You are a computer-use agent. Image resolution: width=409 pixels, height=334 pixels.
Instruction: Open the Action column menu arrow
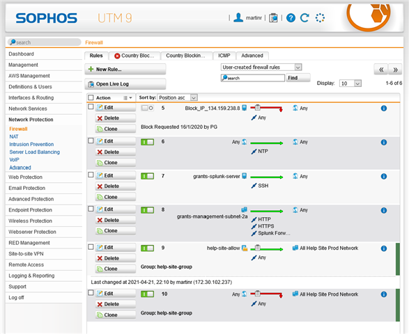click(x=128, y=97)
